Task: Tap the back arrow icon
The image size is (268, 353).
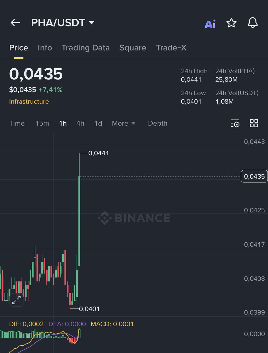Action: point(15,23)
